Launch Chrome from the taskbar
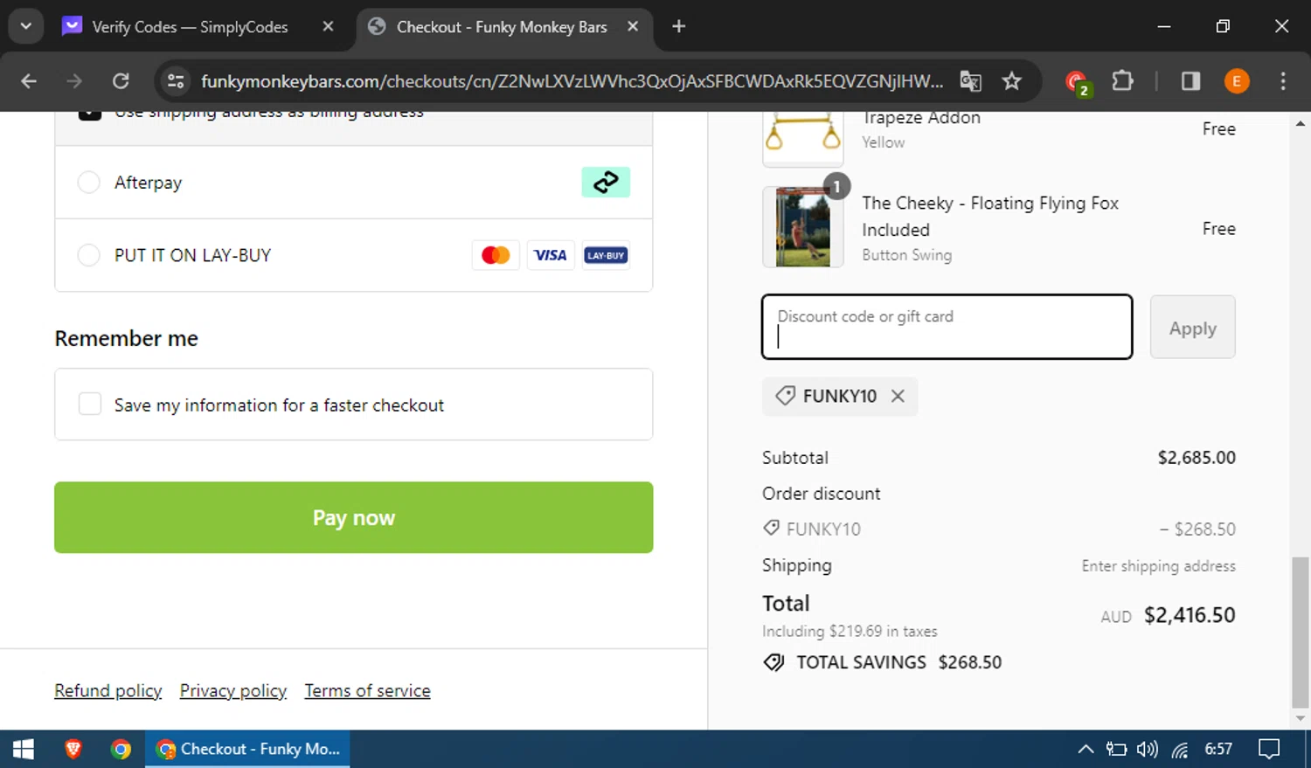This screenshot has width=1311, height=768. (121, 749)
